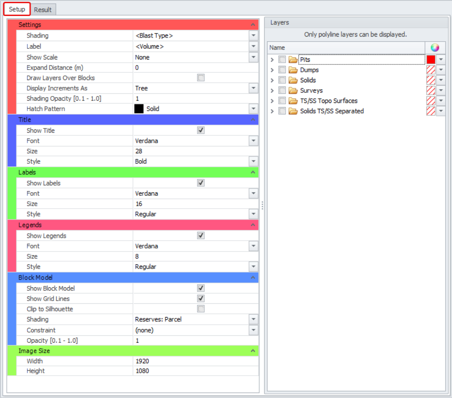The height and width of the screenshot is (398, 452).
Task: Click the TS/SS Topo Surfaces folder icon
Action: click(x=293, y=101)
